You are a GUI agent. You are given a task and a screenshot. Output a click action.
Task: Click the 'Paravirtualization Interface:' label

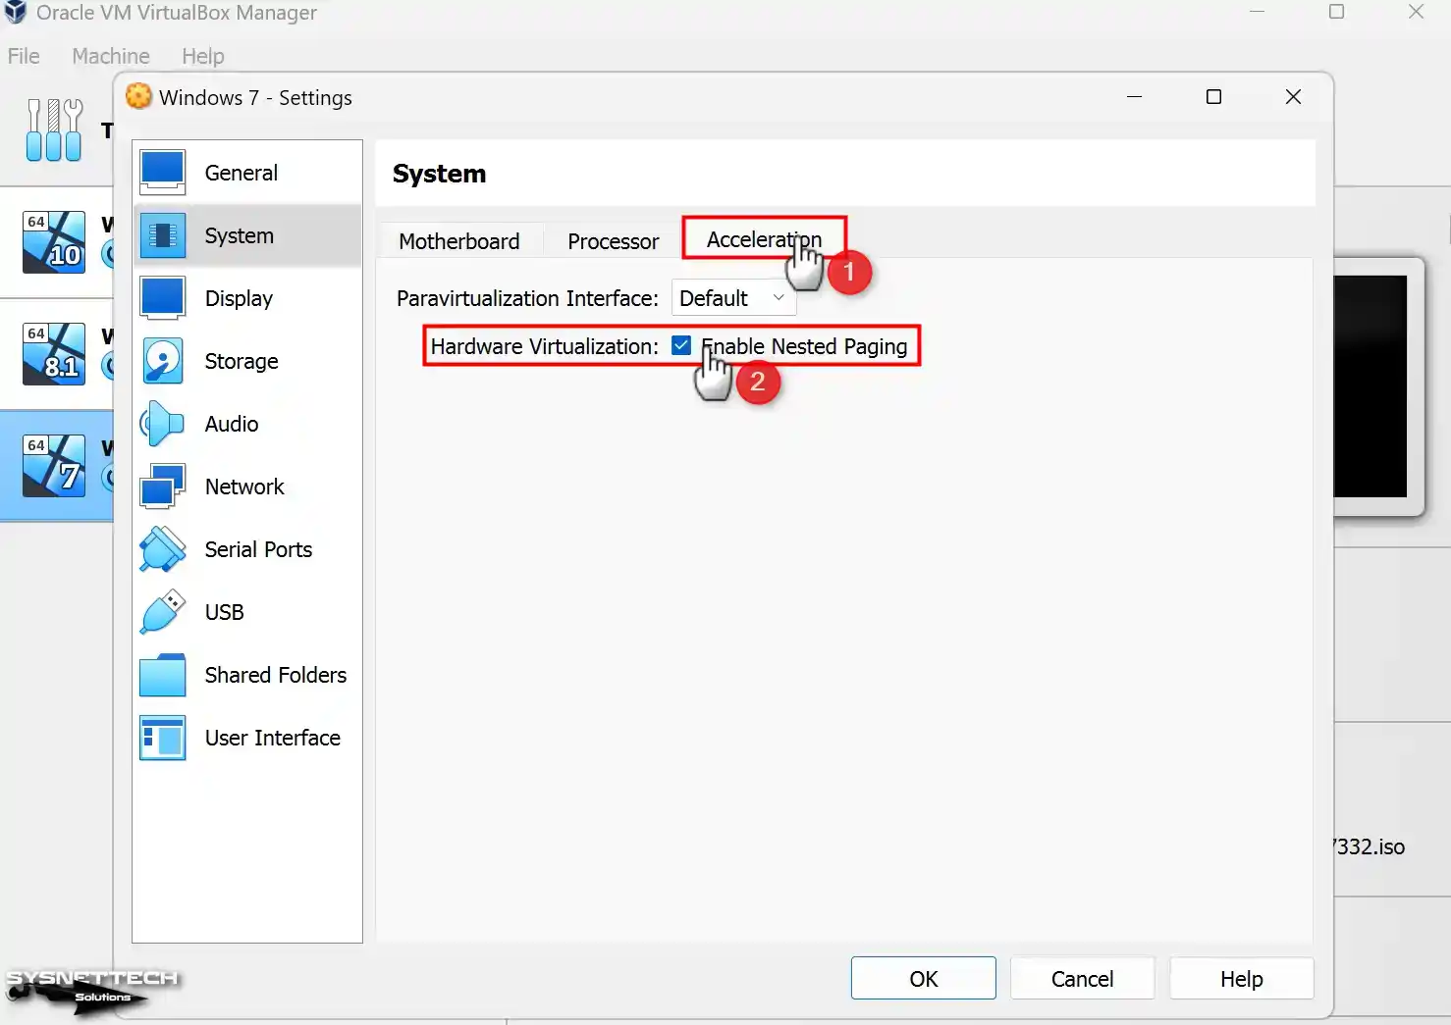tap(527, 298)
